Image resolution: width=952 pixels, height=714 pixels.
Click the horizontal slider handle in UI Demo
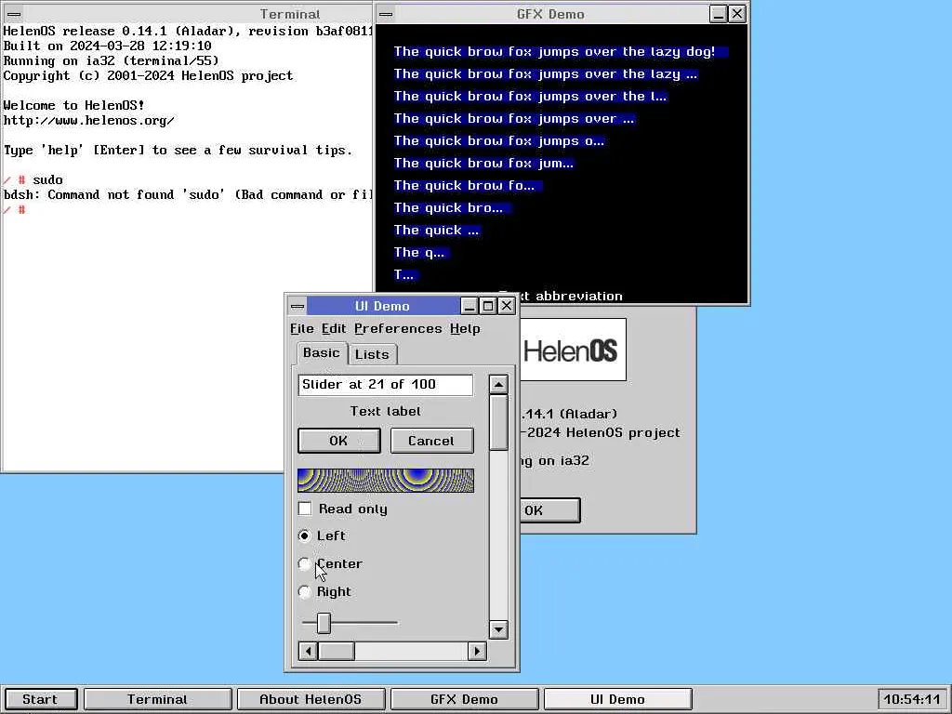point(324,623)
